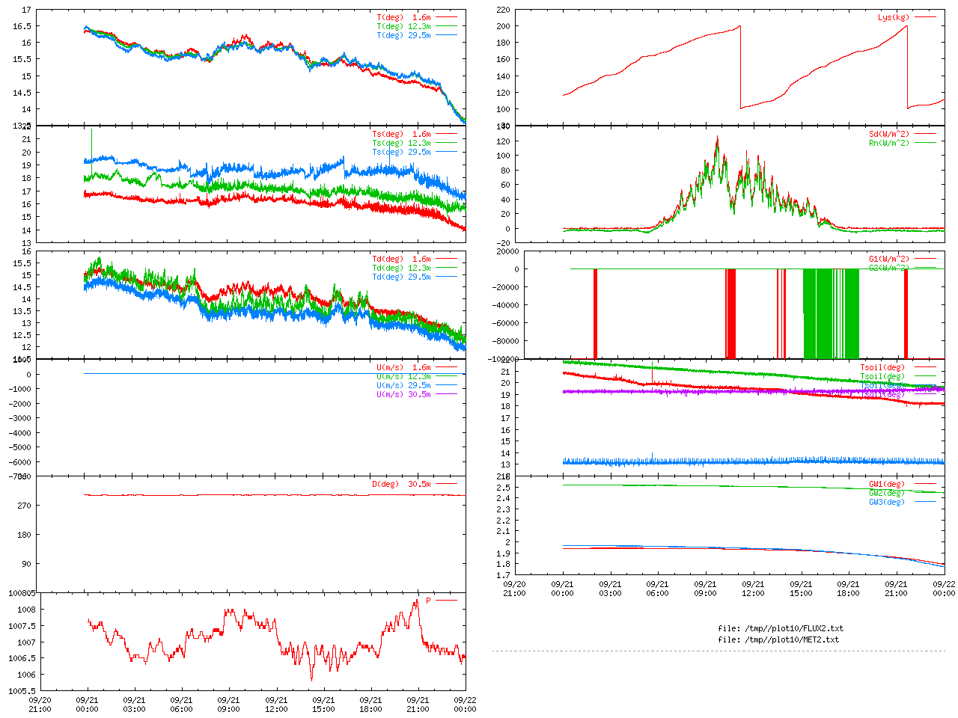This screenshot has width=958, height=718.
Task: Select the GW2(deg) legend label
Action: [887, 493]
